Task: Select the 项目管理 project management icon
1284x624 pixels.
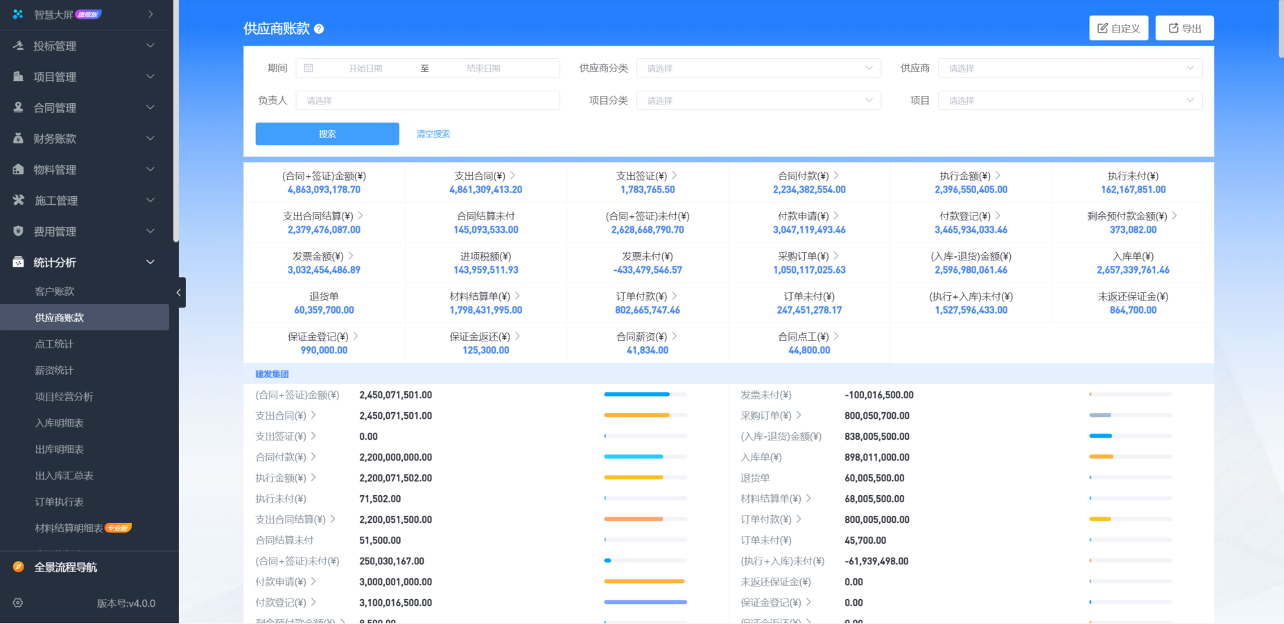Action: pyautogui.click(x=17, y=76)
